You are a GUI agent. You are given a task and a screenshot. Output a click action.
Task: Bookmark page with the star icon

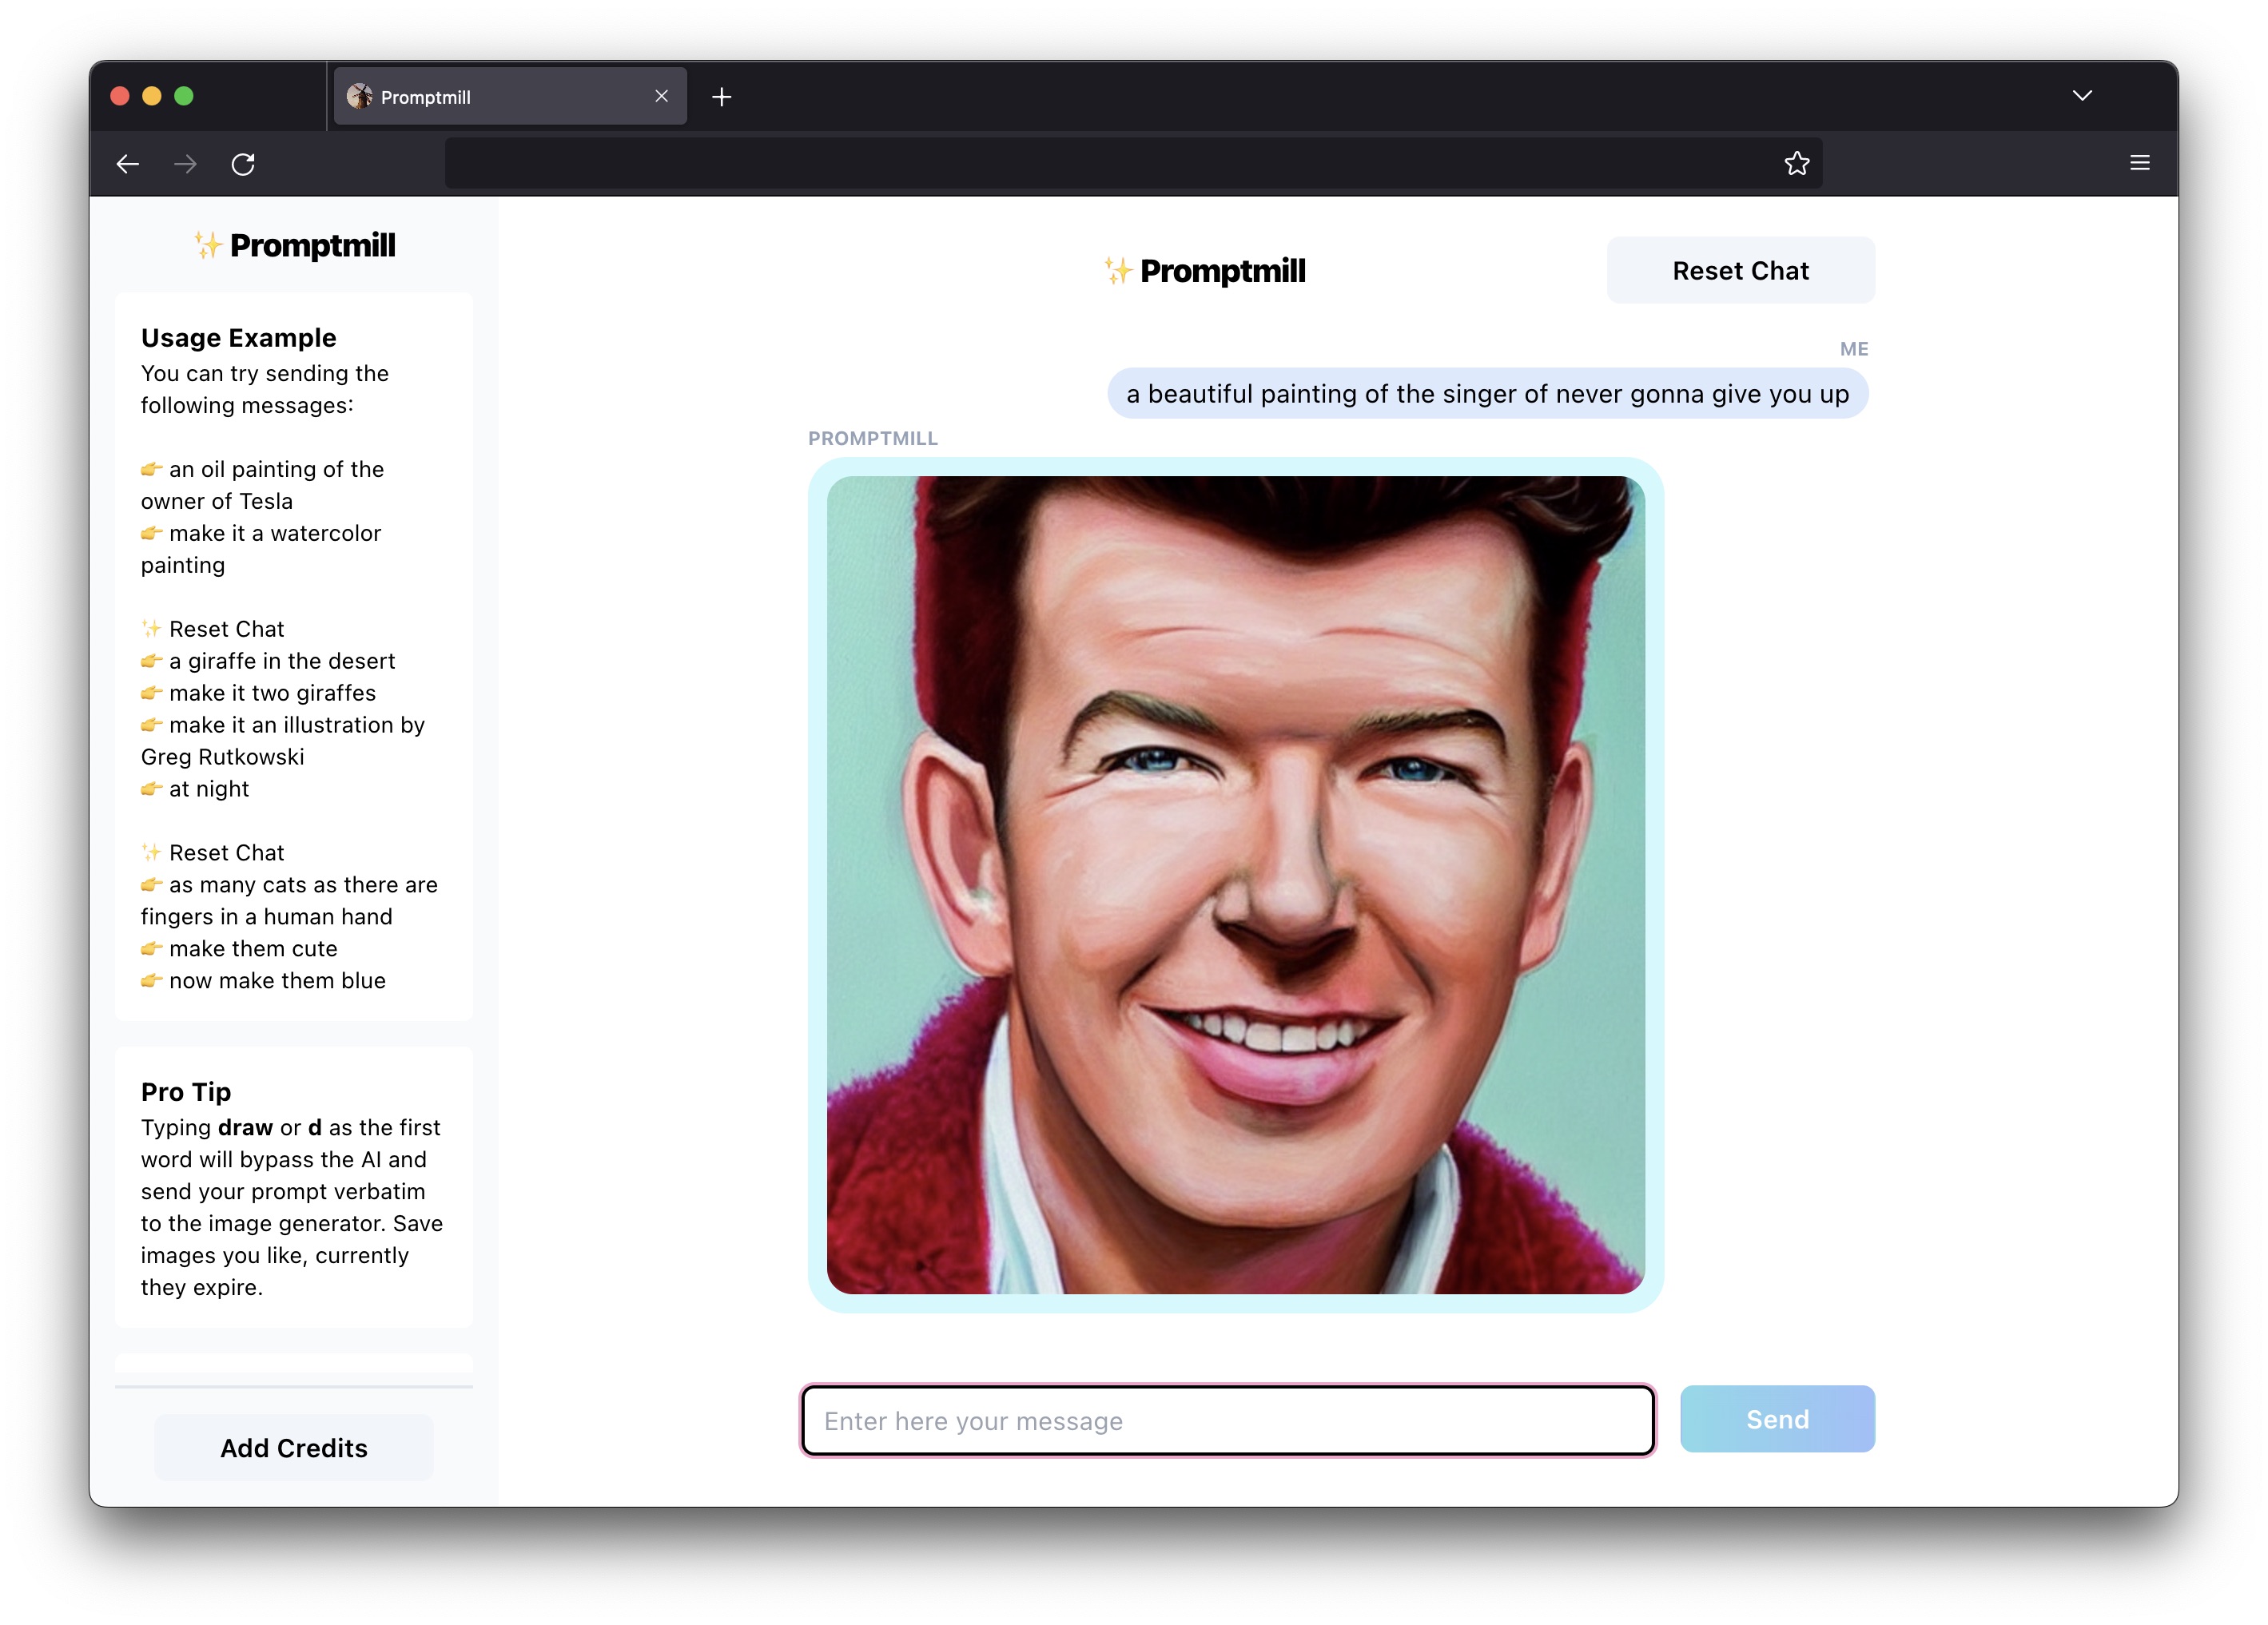click(x=1796, y=164)
